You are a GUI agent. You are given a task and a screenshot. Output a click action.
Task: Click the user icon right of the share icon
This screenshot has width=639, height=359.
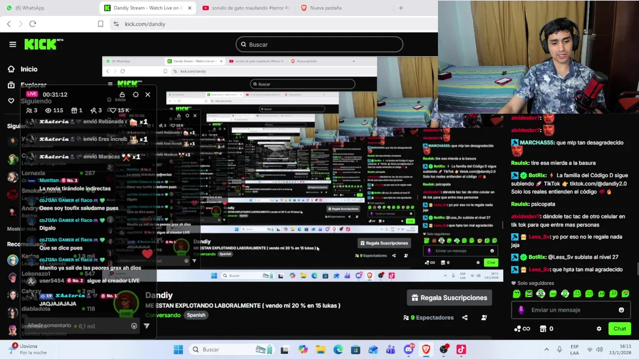coord(484,318)
